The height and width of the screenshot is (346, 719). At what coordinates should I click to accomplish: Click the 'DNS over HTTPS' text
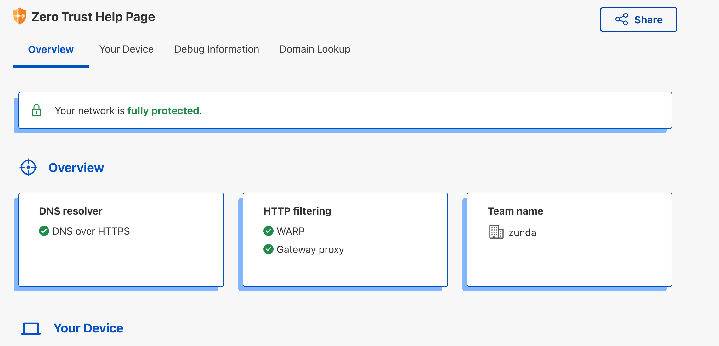pyautogui.click(x=91, y=231)
